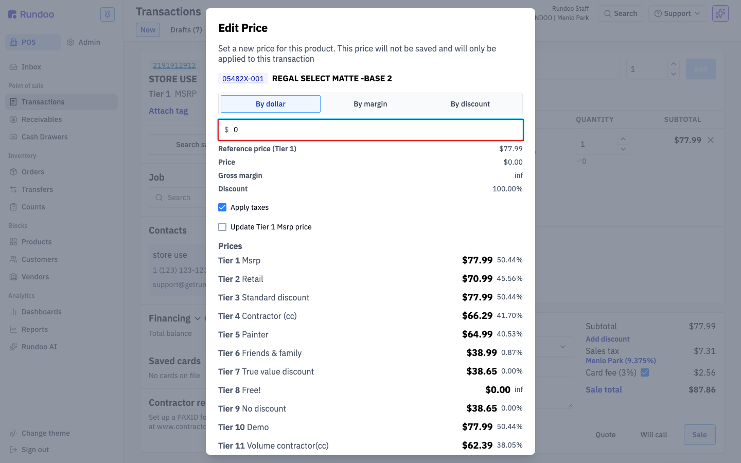Open Customers under Blocks
The width and height of the screenshot is (741, 463).
(62, 259)
